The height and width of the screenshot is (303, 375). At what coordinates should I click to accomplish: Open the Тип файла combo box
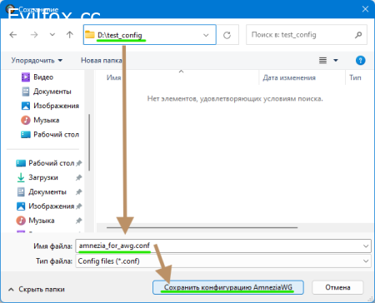click(x=223, y=261)
